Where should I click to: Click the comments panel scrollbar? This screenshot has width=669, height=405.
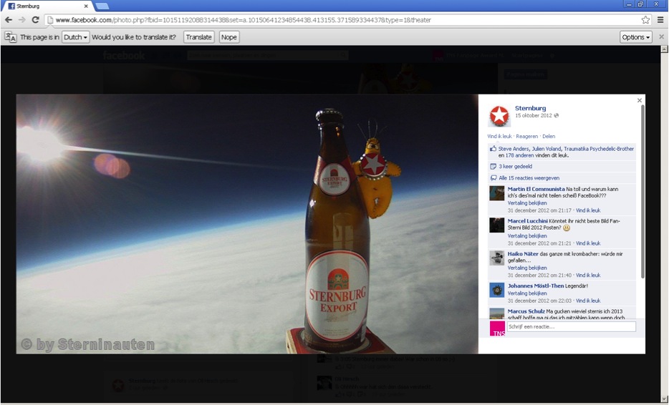642,192
